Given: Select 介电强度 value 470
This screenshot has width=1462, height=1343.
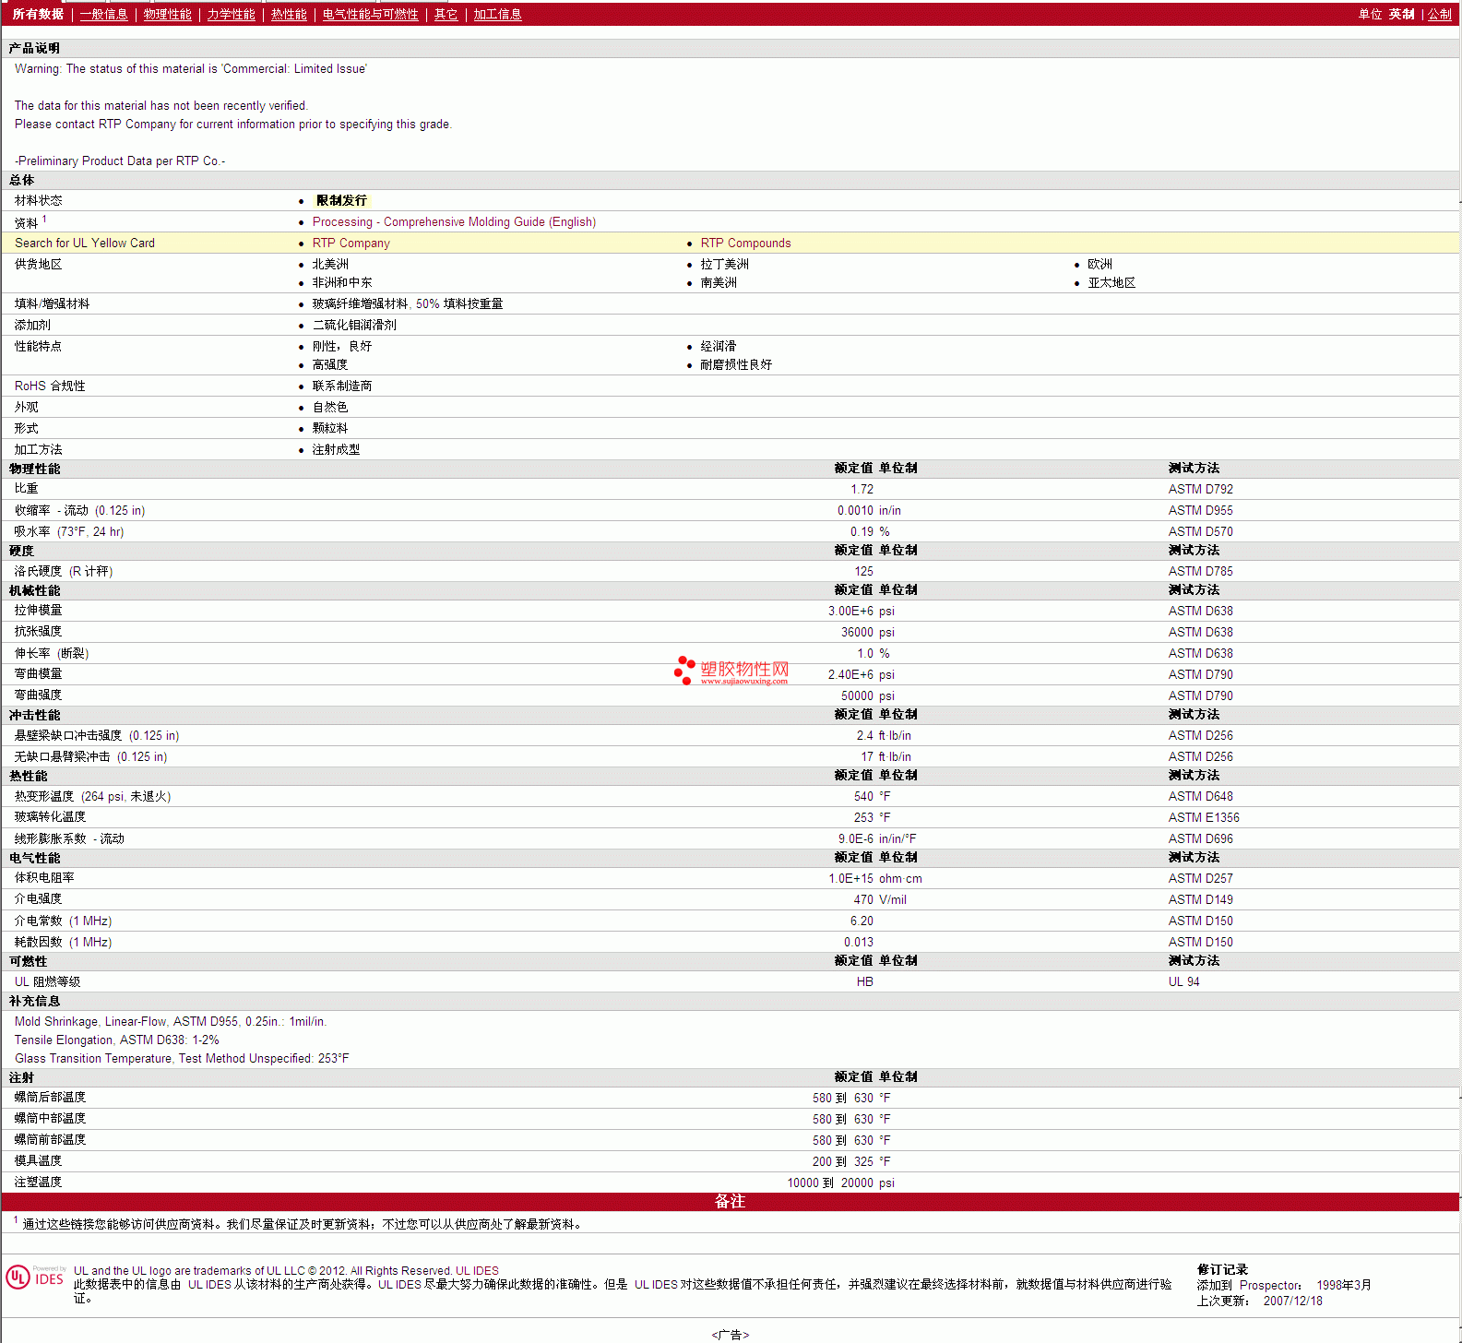Looking at the screenshot, I should pyautogui.click(x=863, y=899).
